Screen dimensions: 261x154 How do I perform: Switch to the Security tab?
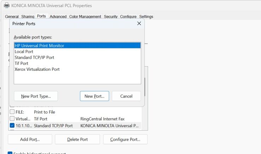[111, 17]
